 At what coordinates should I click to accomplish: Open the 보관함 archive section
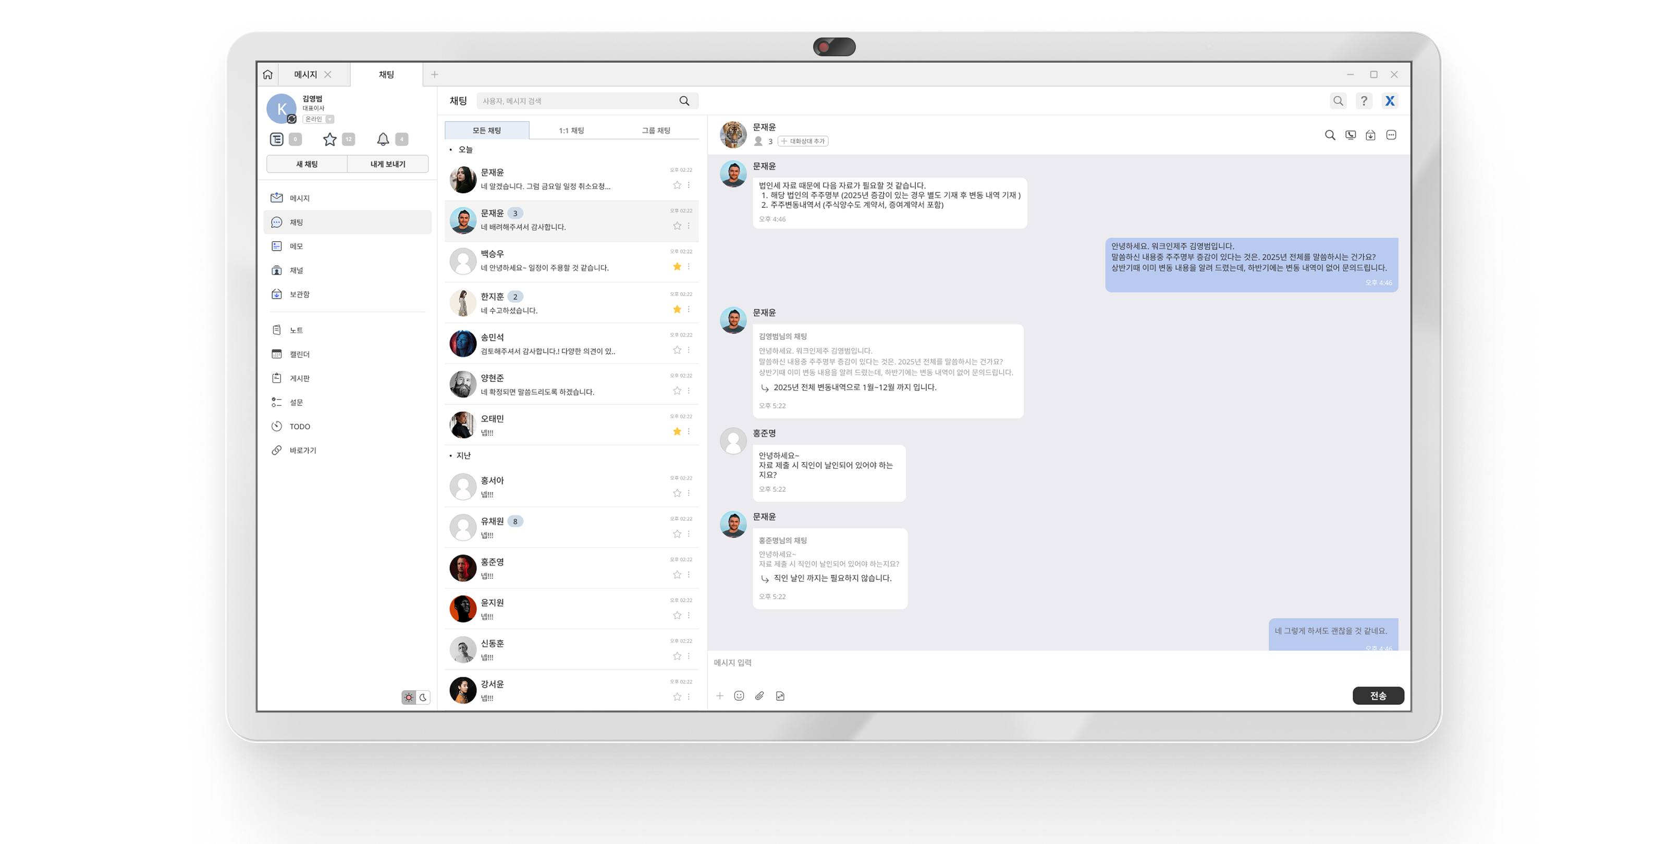299,294
